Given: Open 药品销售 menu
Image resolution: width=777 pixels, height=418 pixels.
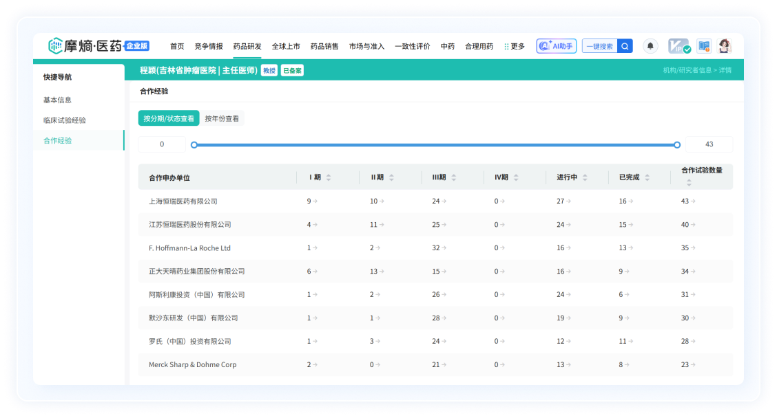Looking at the screenshot, I should click(324, 46).
